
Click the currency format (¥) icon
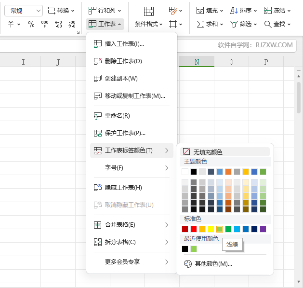point(11,24)
